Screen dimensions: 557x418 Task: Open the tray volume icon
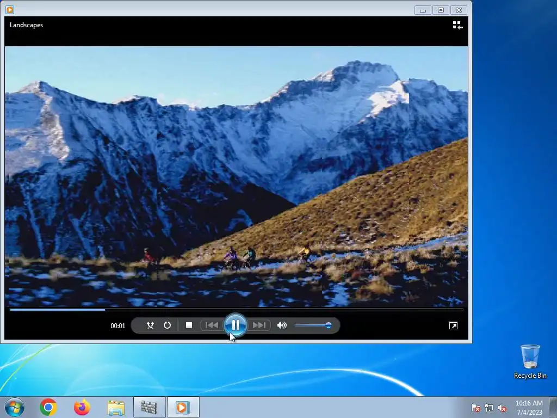(502, 408)
